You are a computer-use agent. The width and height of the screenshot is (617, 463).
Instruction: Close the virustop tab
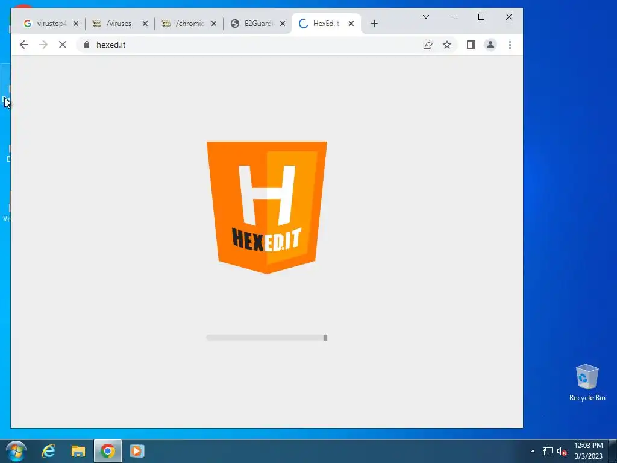tap(76, 24)
